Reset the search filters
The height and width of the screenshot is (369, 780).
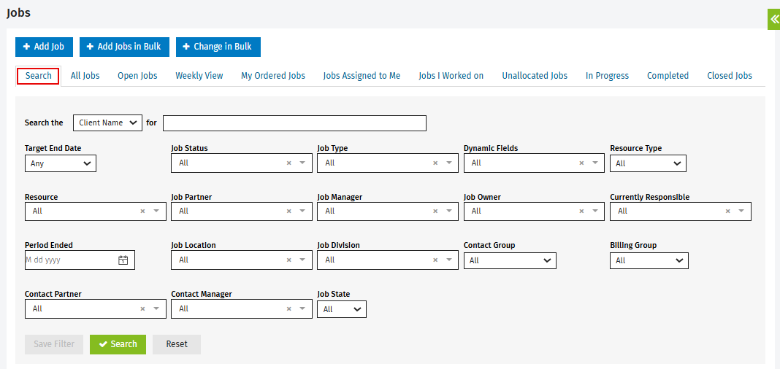click(x=177, y=344)
